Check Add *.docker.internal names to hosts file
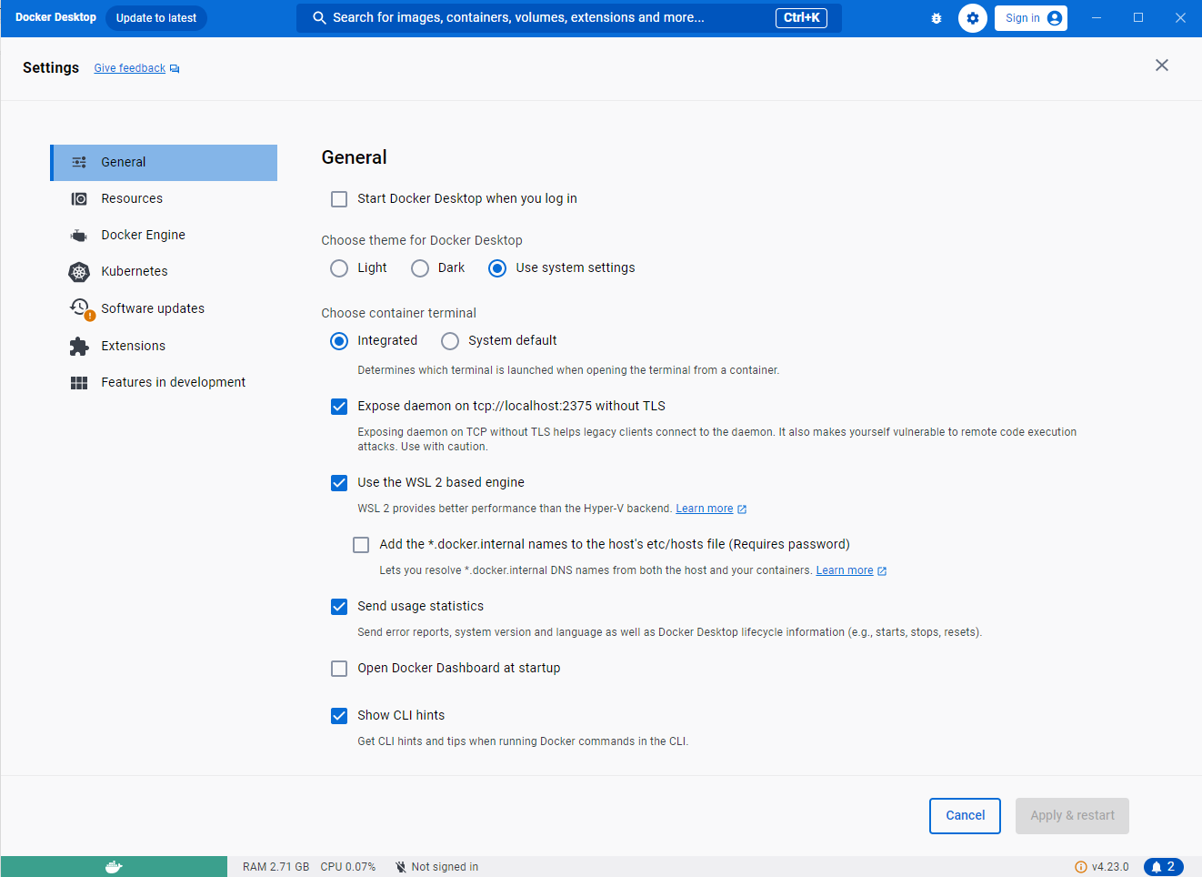 point(361,545)
